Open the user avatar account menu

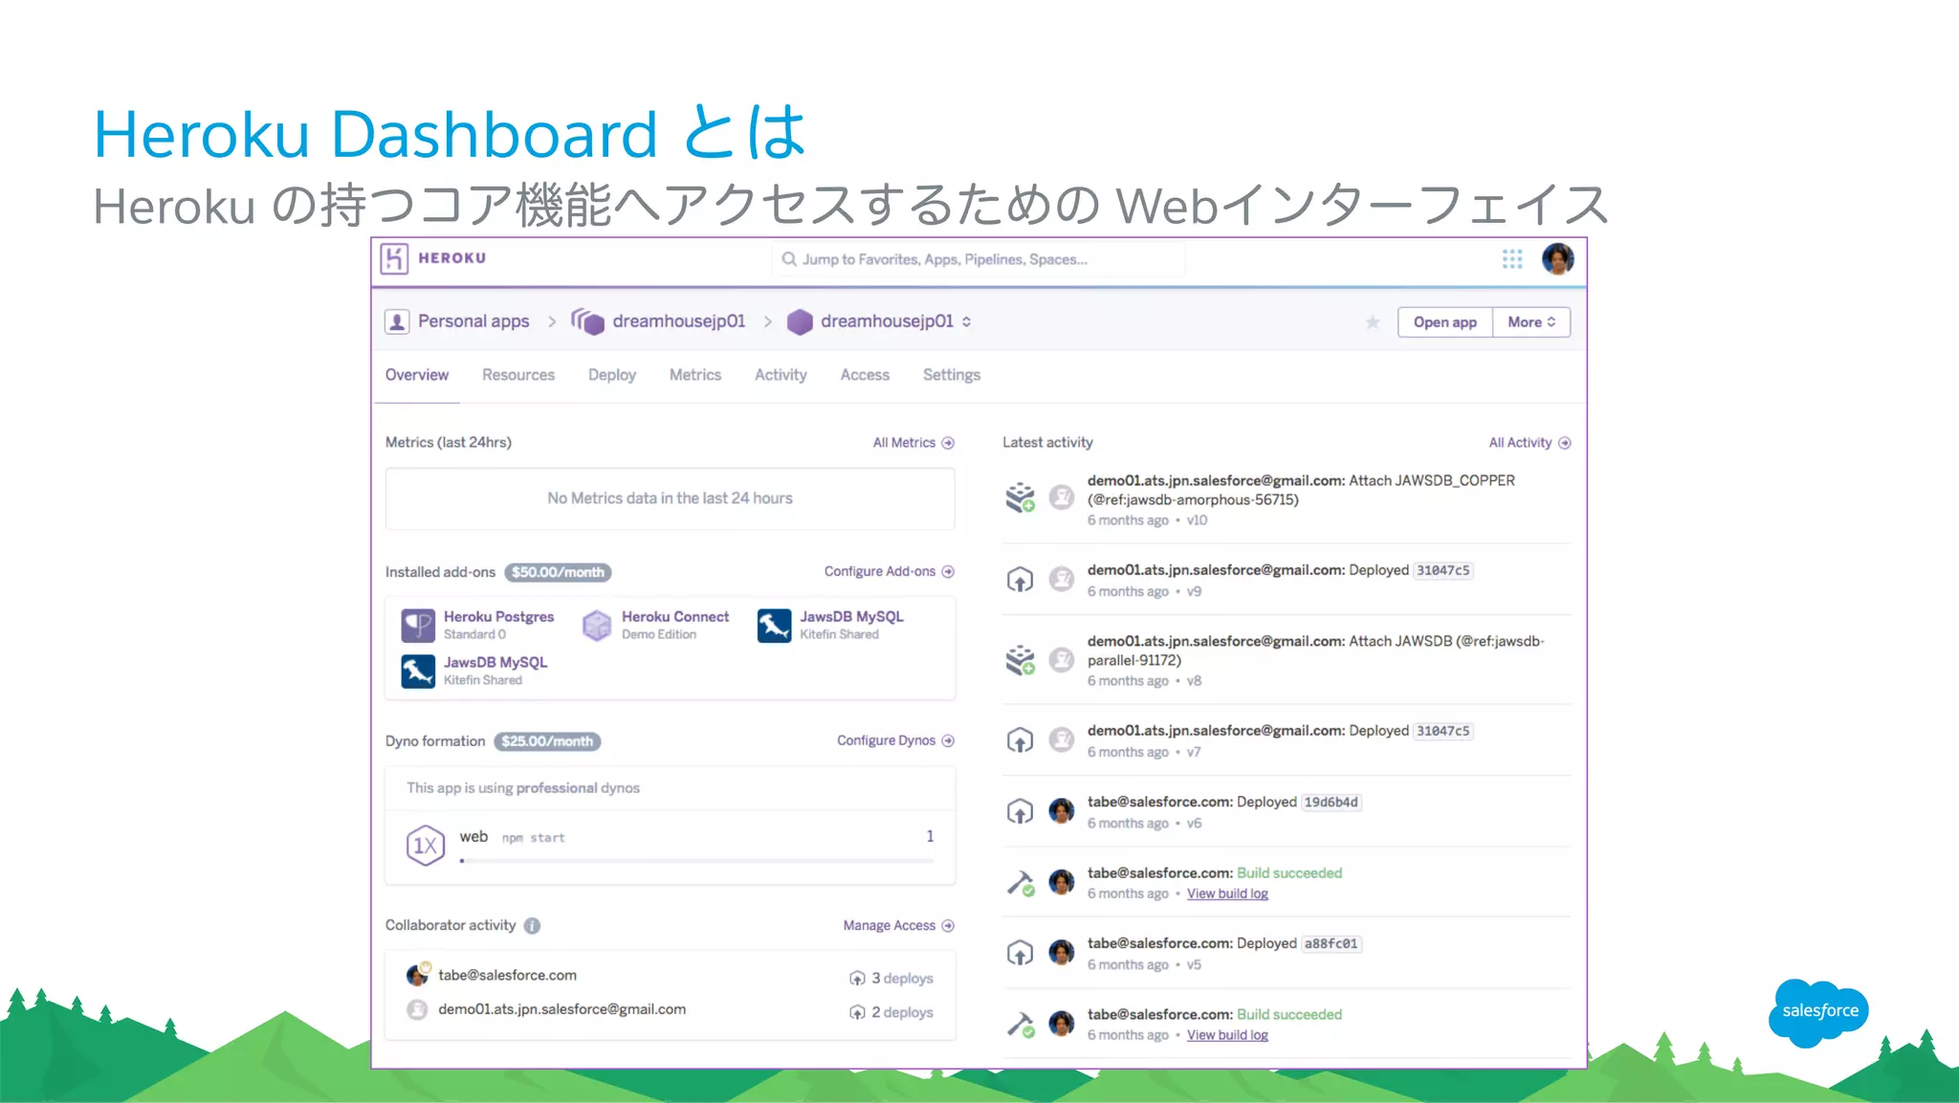click(x=1558, y=258)
